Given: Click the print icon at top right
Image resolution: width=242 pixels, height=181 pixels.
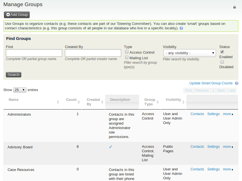Looking at the screenshot, I should click(234, 7).
